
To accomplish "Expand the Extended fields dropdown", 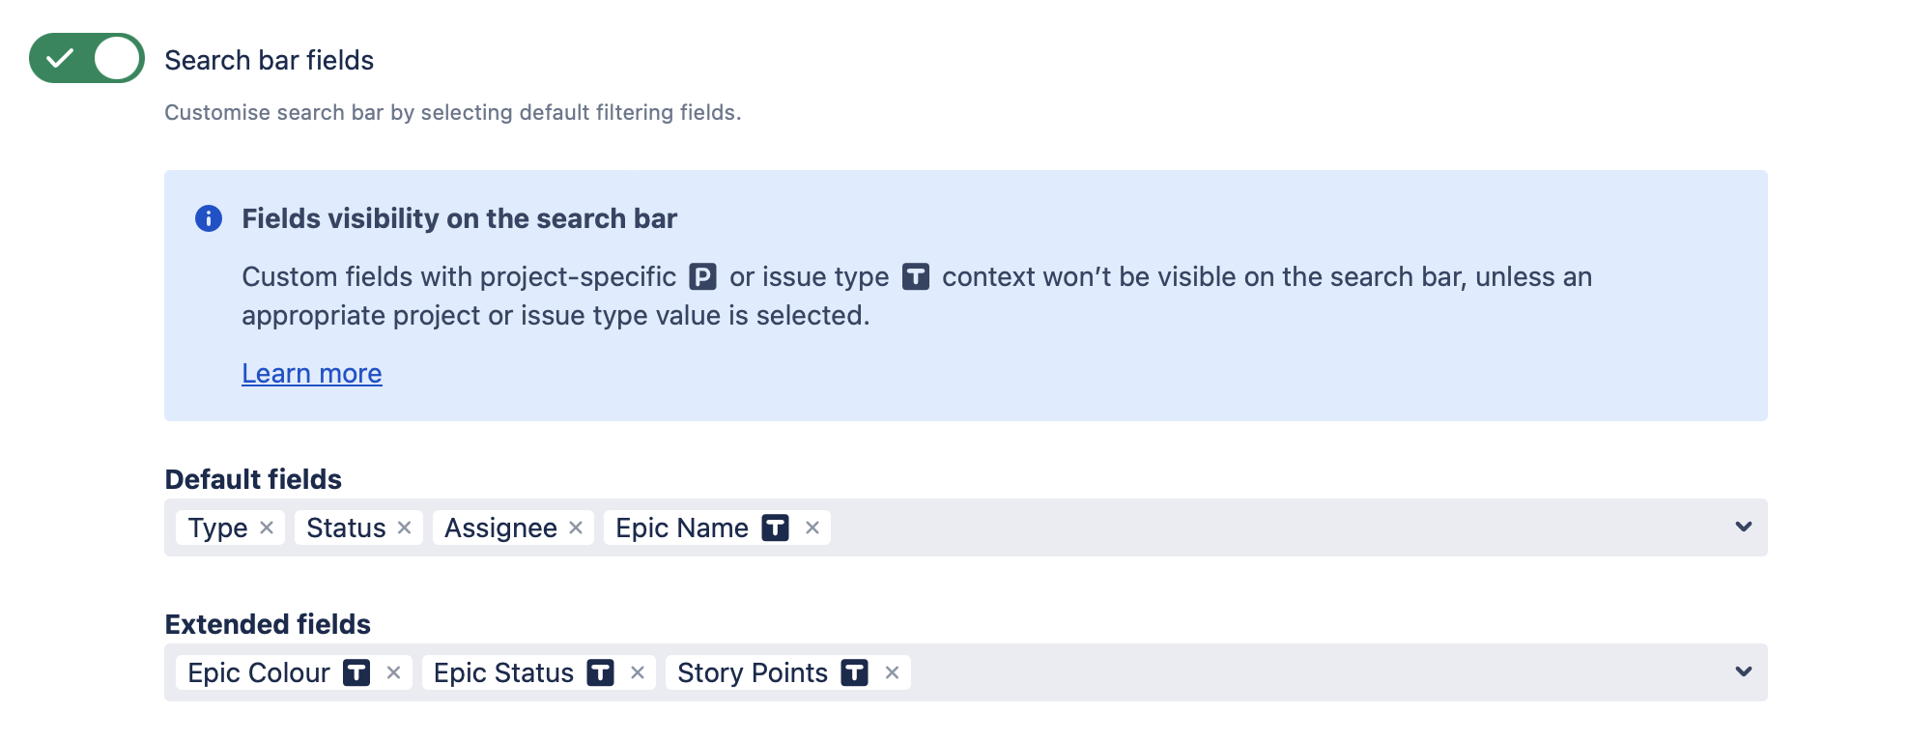I will [x=1743, y=672].
